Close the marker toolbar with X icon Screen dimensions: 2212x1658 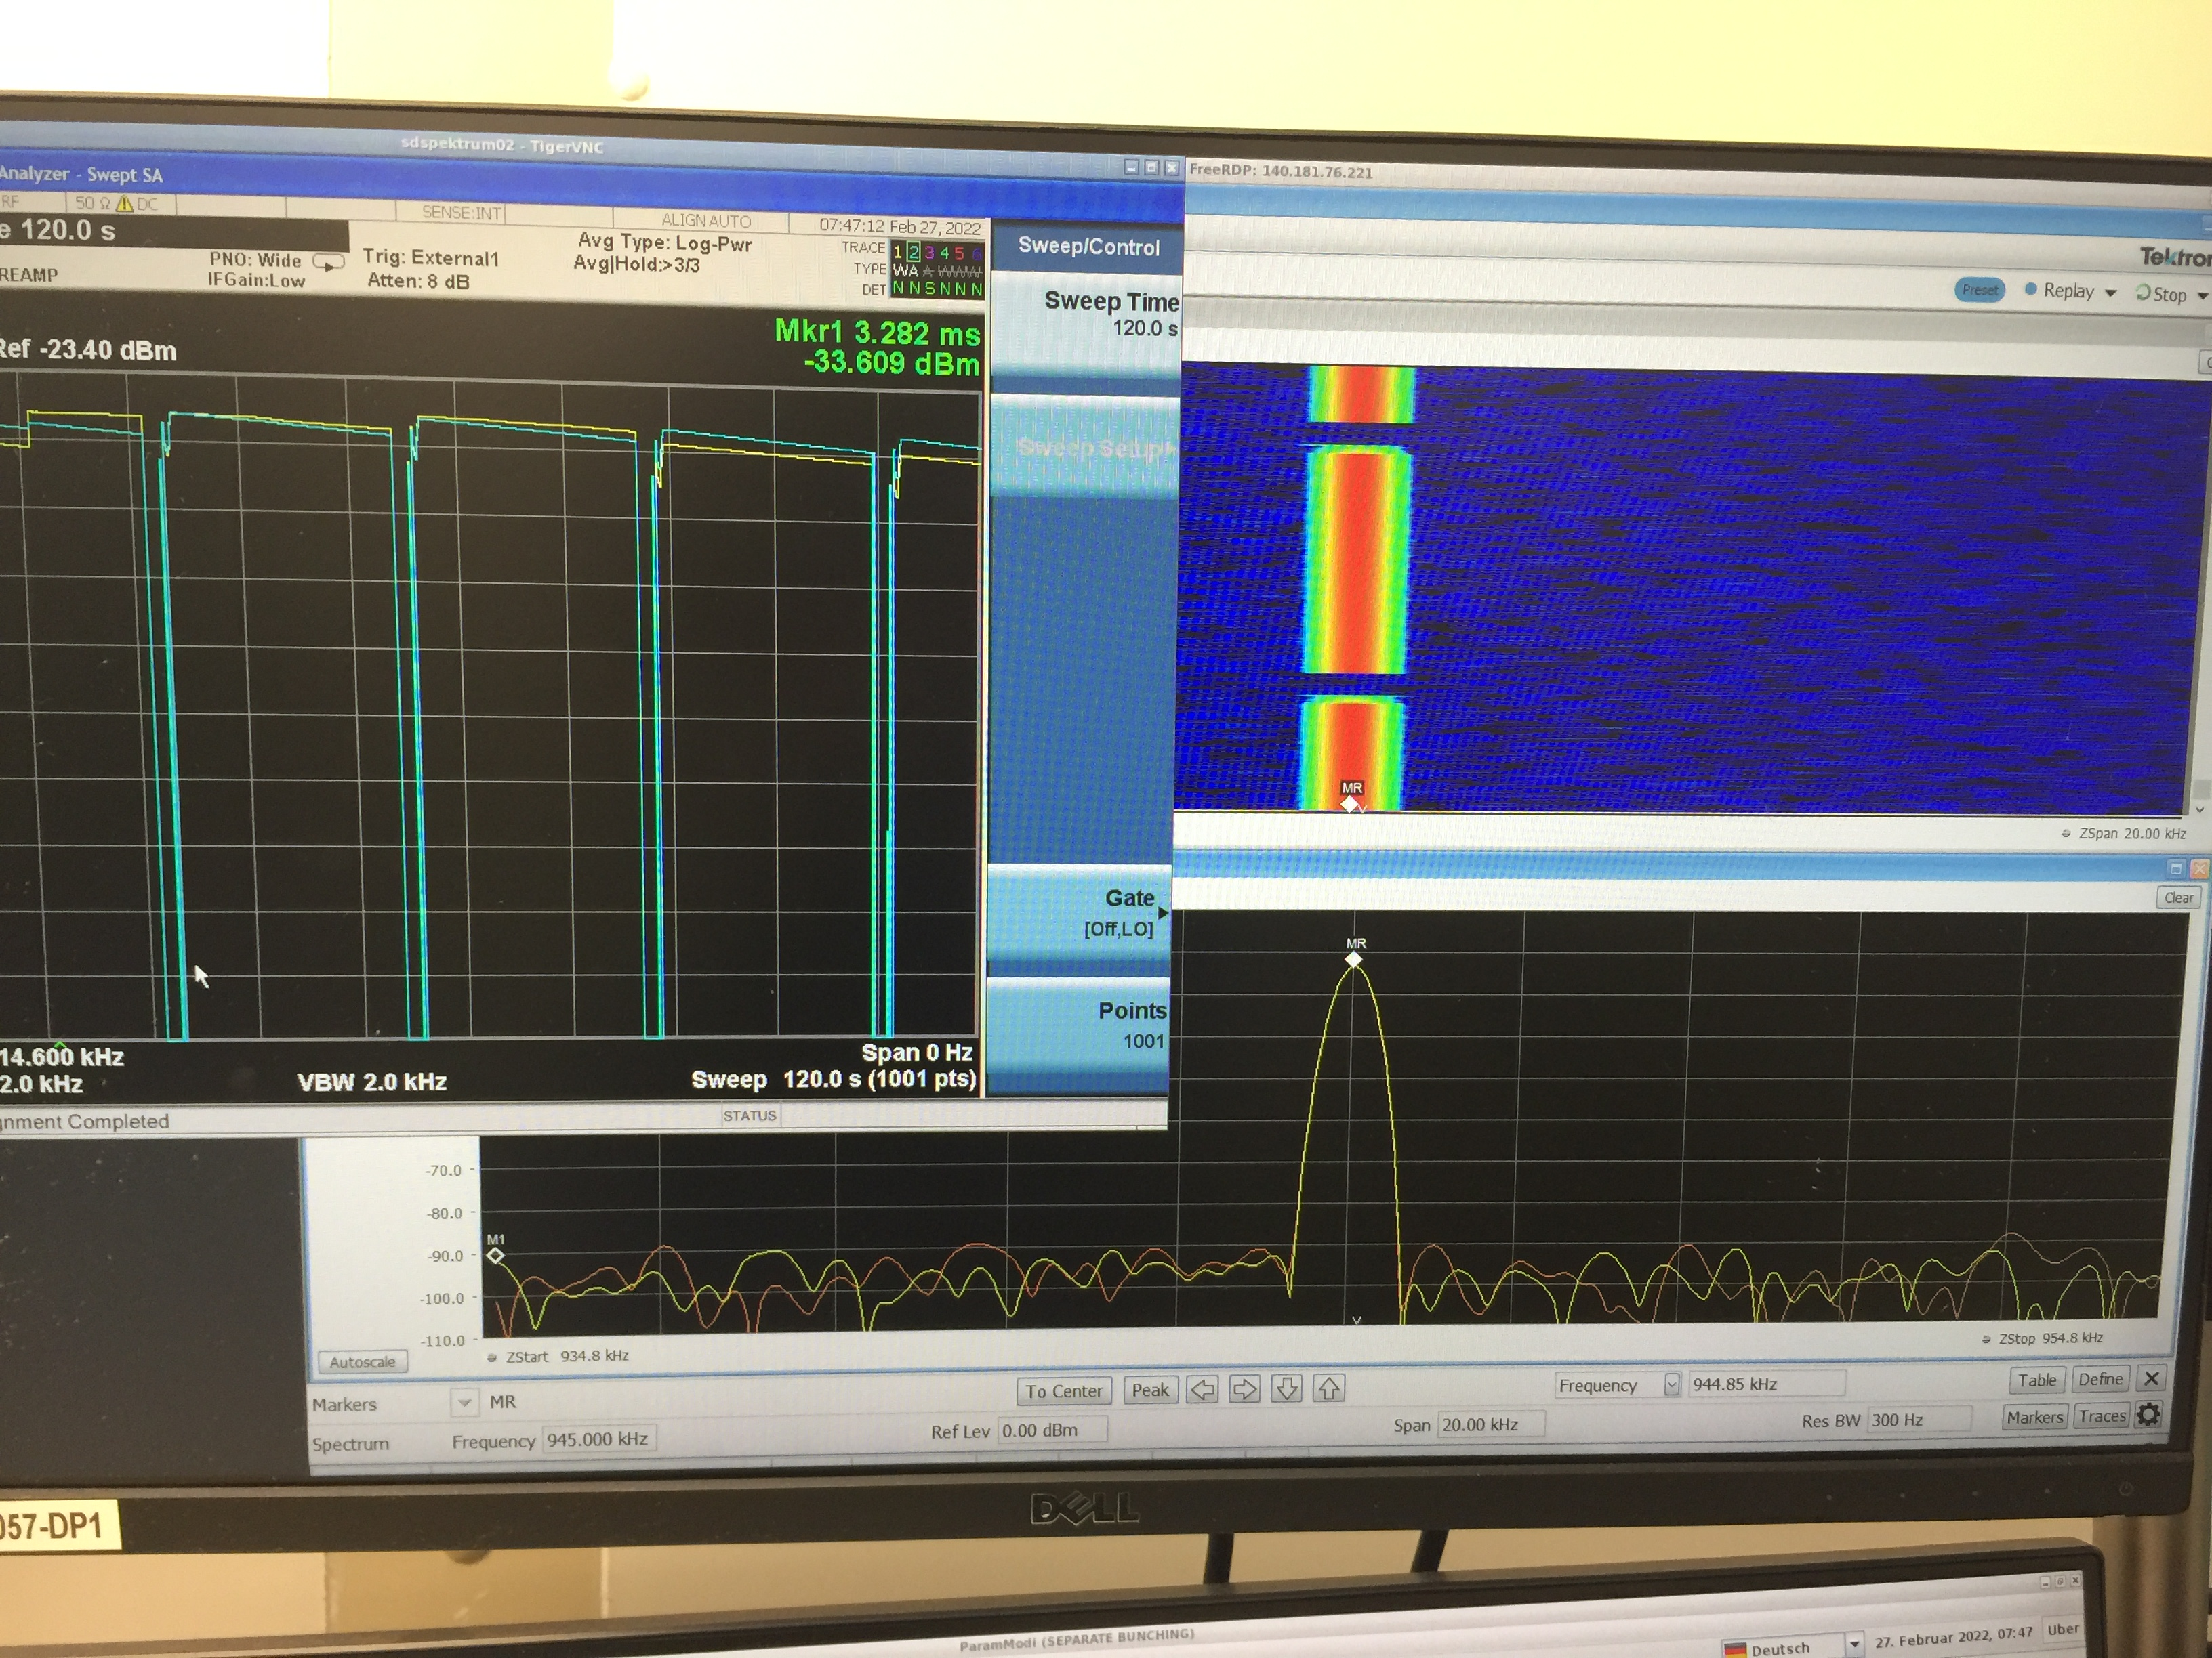tap(2151, 1379)
